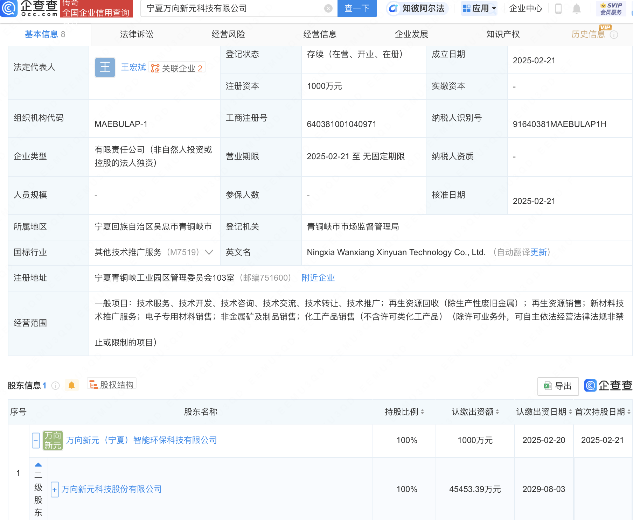Switch to the 企业发展 tab
This screenshot has height=520, width=633.
click(411, 34)
